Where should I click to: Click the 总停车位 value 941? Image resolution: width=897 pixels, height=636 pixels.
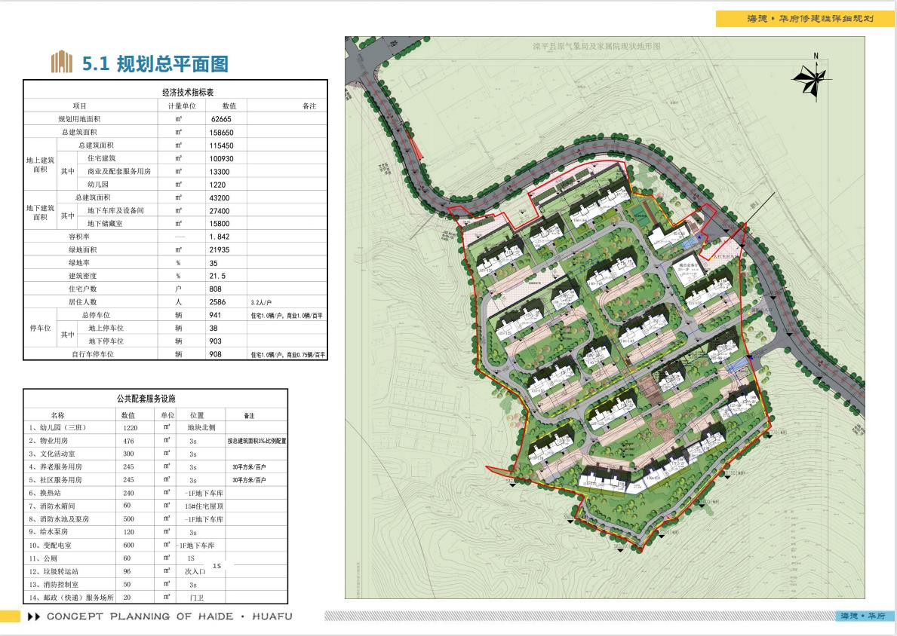pyautogui.click(x=219, y=315)
